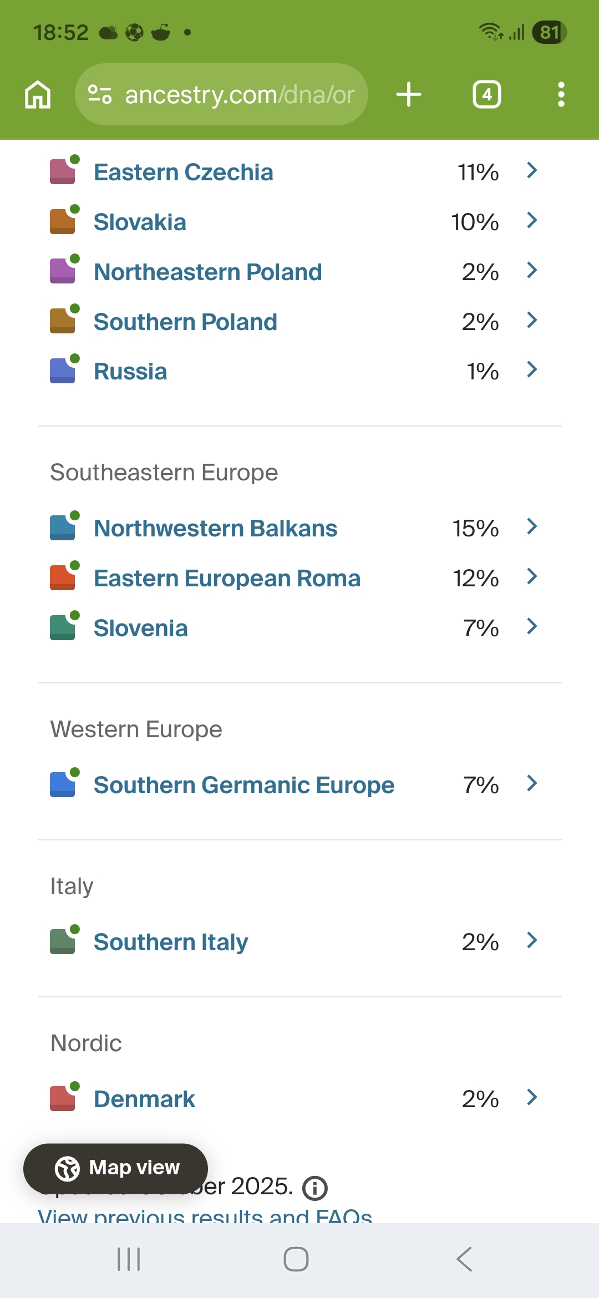
Task: Open the tab switcher showing 4 tabs
Action: tap(486, 94)
